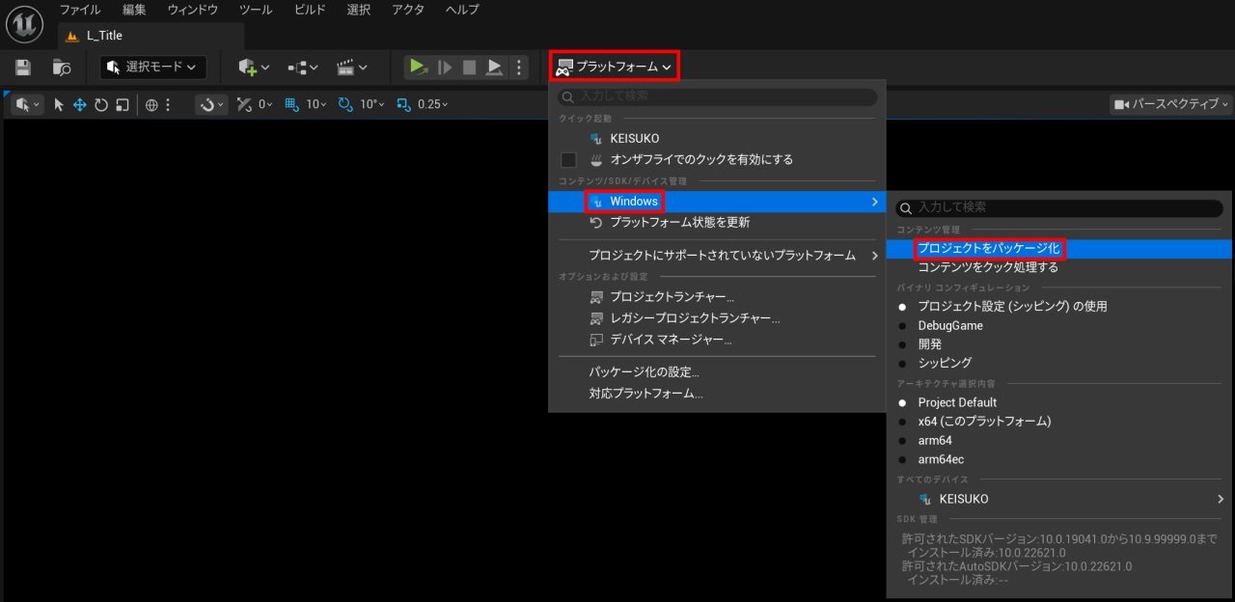Click プロジェクトをパッケージ化 menu entry
This screenshot has width=1235, height=602.
pyautogui.click(x=988, y=249)
